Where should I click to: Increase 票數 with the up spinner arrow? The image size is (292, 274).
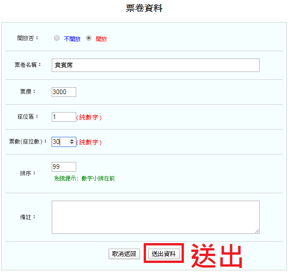click(72, 140)
